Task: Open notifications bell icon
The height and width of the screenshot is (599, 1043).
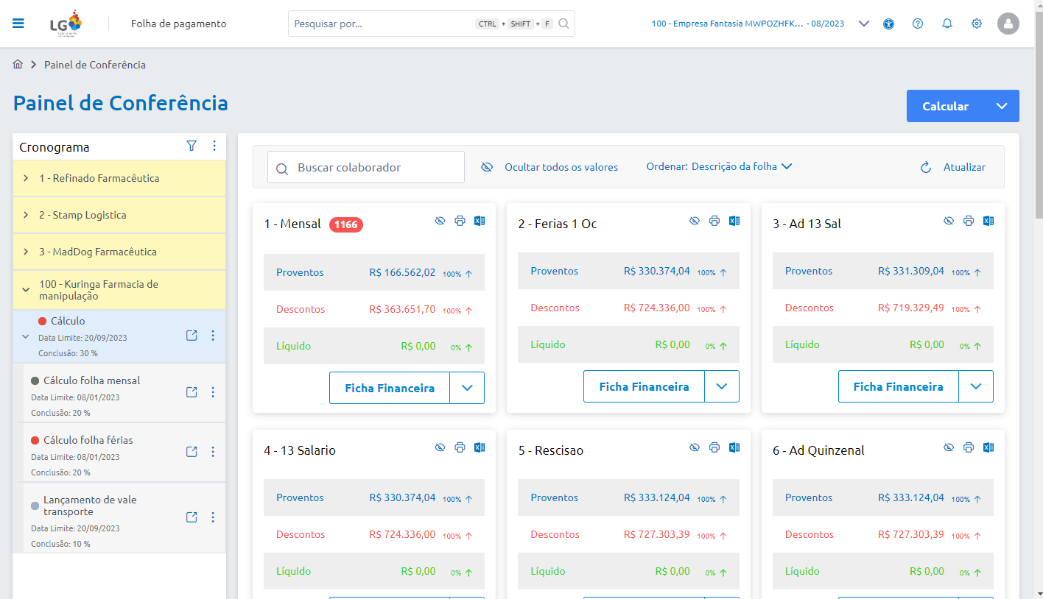Action: (947, 24)
